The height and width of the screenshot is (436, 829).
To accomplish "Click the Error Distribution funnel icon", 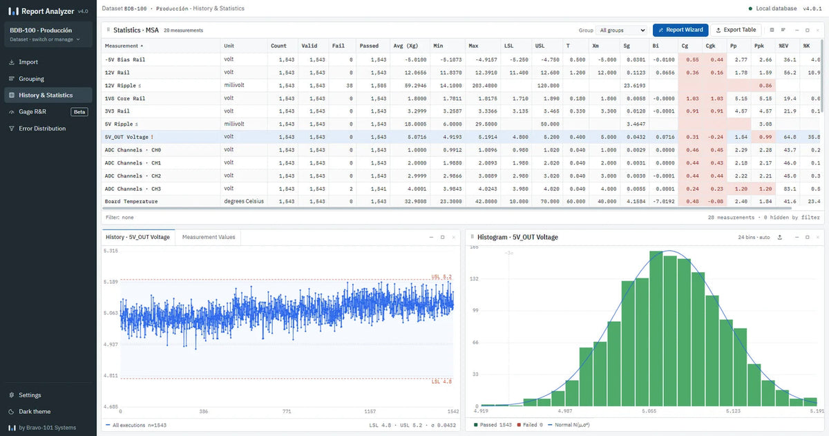I will pos(11,129).
